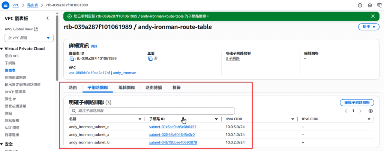Viewport: 384px width, 151px height.
Task: Open AWS Global View in the sidebar
Action: [19, 29]
